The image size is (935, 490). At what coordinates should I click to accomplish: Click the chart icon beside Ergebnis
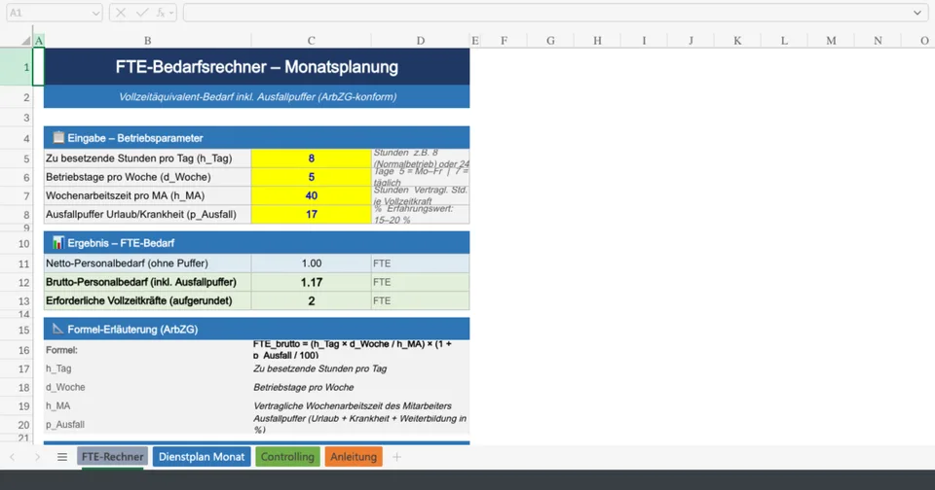57,242
